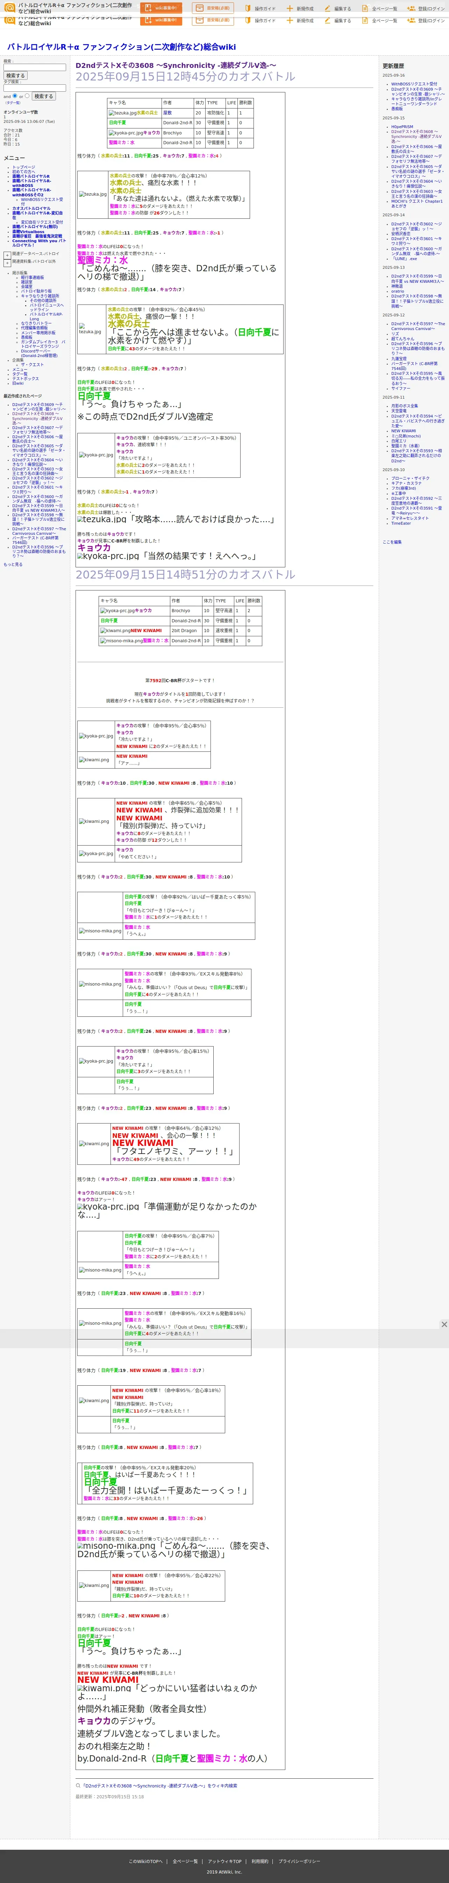This screenshot has height=1883, width=449.
Task: Expand the 関連データベース-バトロイ section
Action: [x=7, y=255]
